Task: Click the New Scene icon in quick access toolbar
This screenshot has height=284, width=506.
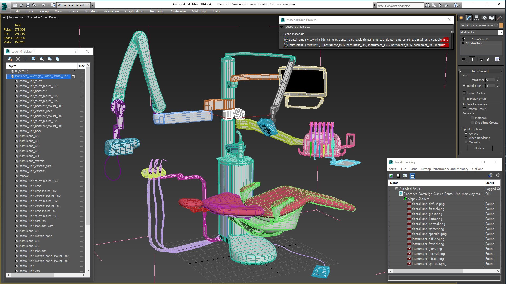Action: tap(15, 5)
